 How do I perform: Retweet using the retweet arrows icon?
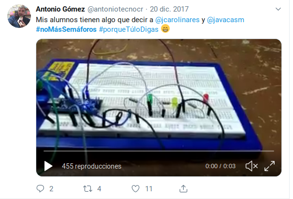click(x=88, y=188)
